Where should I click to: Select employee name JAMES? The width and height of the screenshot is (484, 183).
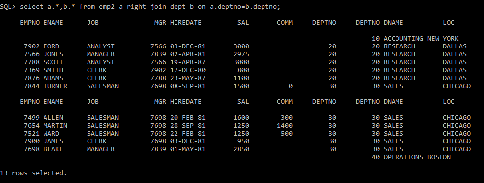tap(53, 141)
